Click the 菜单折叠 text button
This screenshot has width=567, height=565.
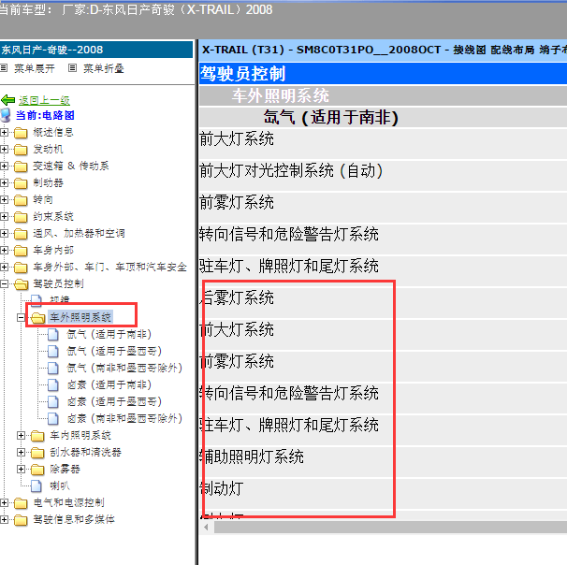(x=104, y=68)
